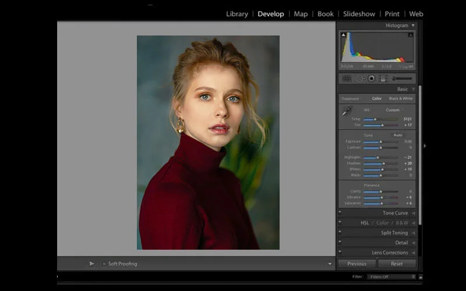The width and height of the screenshot is (466, 291).
Task: Expand the HSL / Color / B&W panel arrow
Action: 413,223
